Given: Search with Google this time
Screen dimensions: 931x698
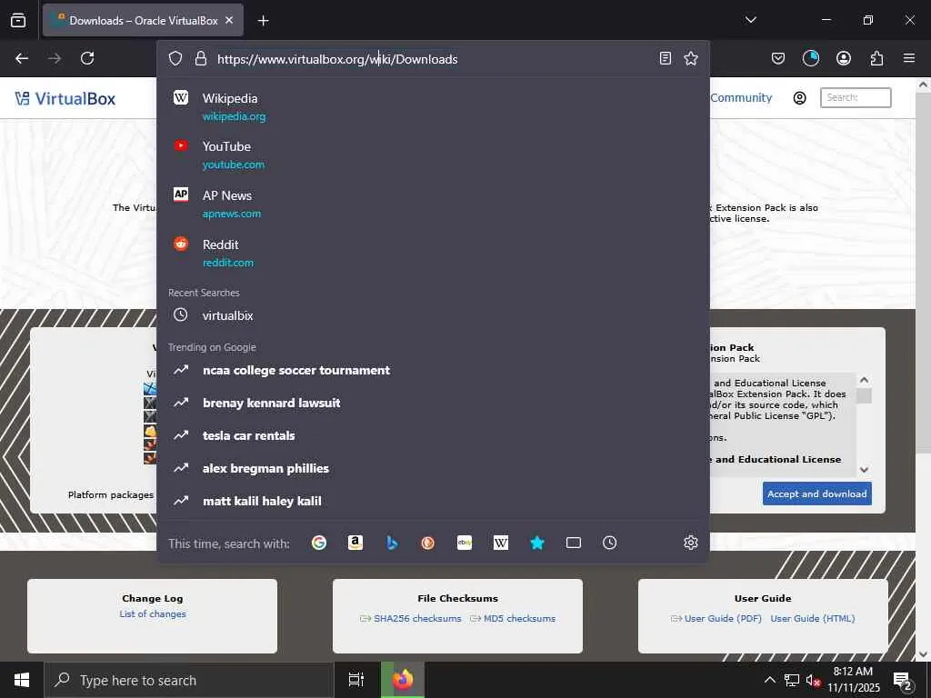Looking at the screenshot, I should pyautogui.click(x=319, y=543).
